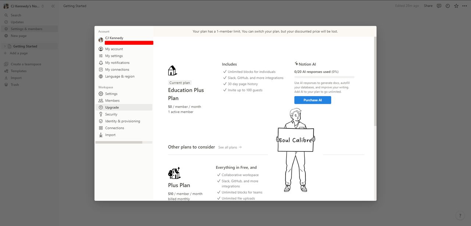The image size is (471, 226).
Task: Click the 'Other plans to consider' heading
Action: click(191, 147)
